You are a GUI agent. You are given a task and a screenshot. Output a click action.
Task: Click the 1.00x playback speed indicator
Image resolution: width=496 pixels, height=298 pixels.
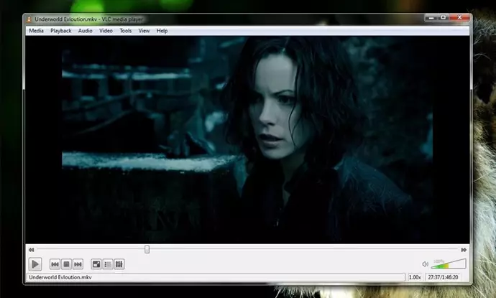(x=415, y=277)
